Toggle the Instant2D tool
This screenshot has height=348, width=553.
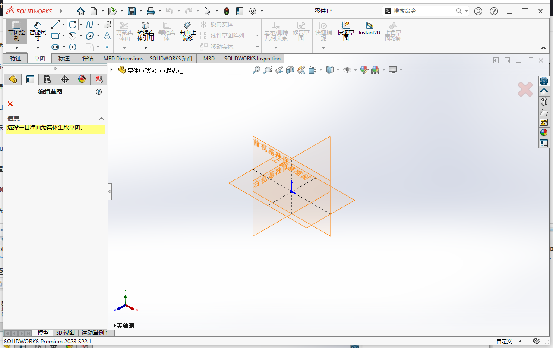[370, 28]
